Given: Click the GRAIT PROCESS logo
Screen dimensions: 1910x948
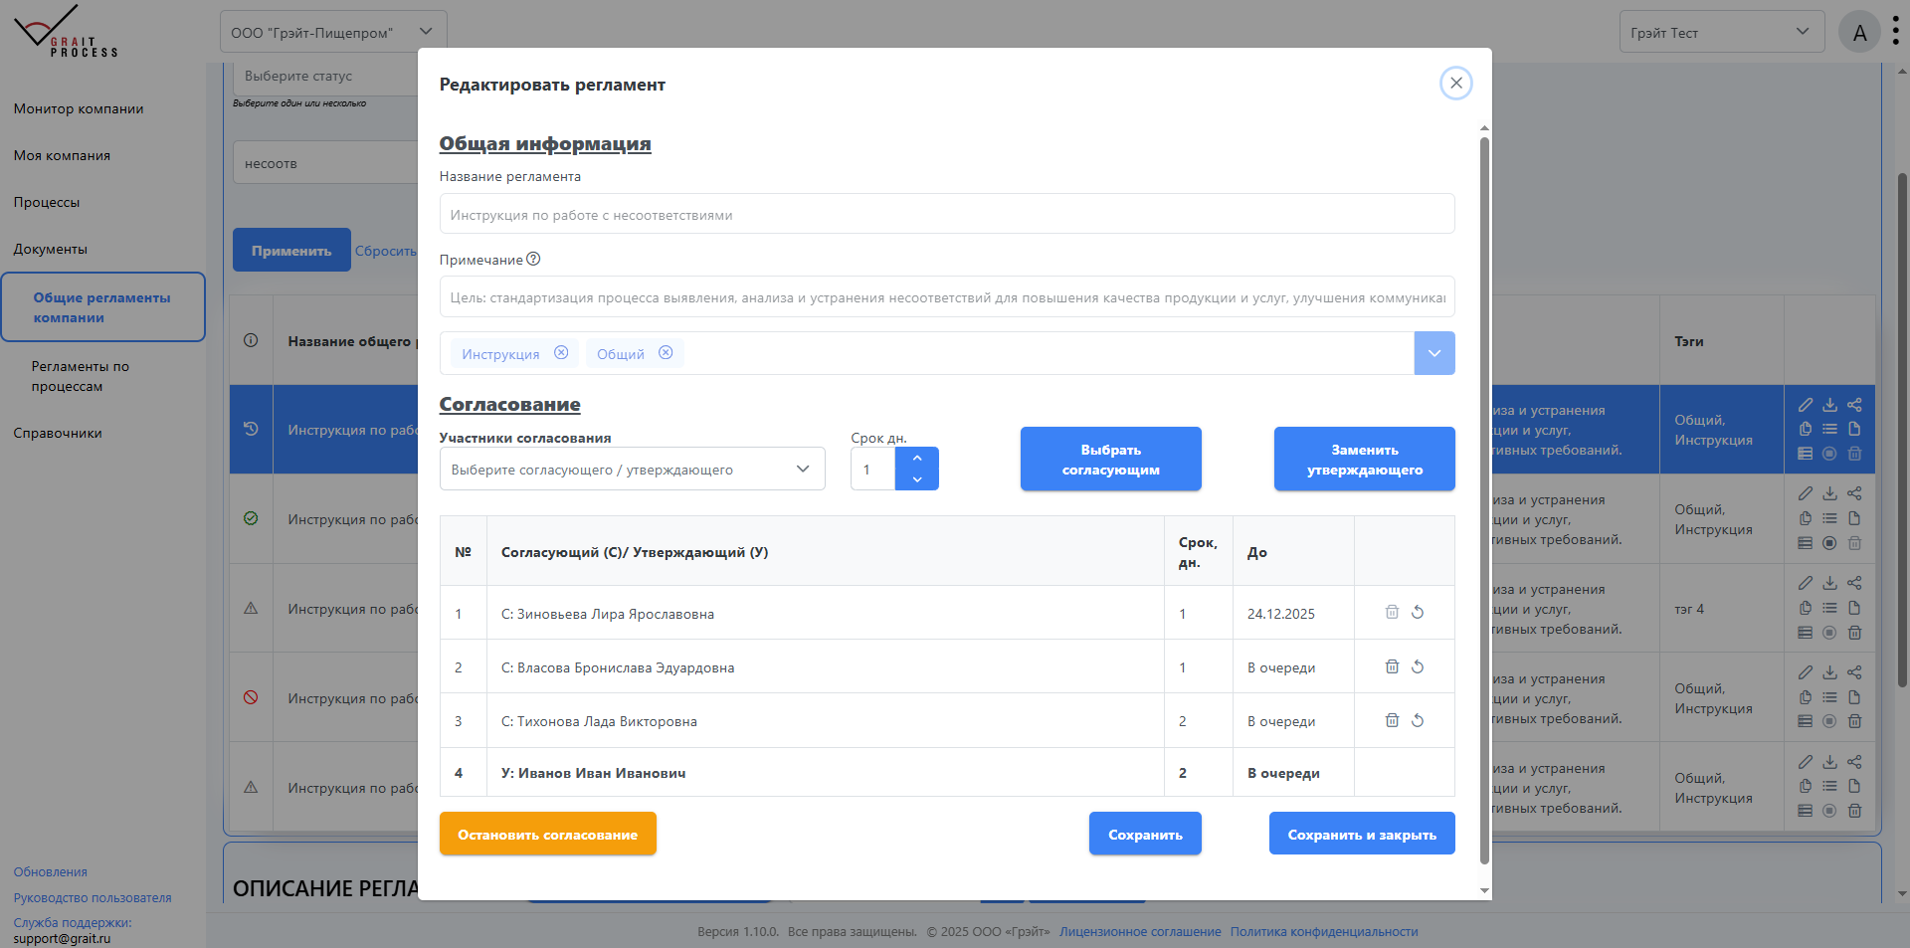Looking at the screenshot, I should pos(63,31).
